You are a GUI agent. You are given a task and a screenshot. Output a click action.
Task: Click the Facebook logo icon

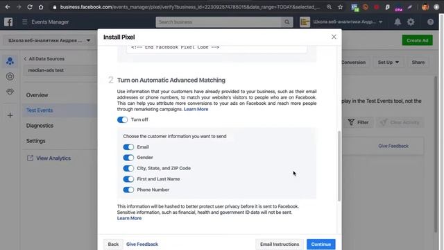point(8,22)
